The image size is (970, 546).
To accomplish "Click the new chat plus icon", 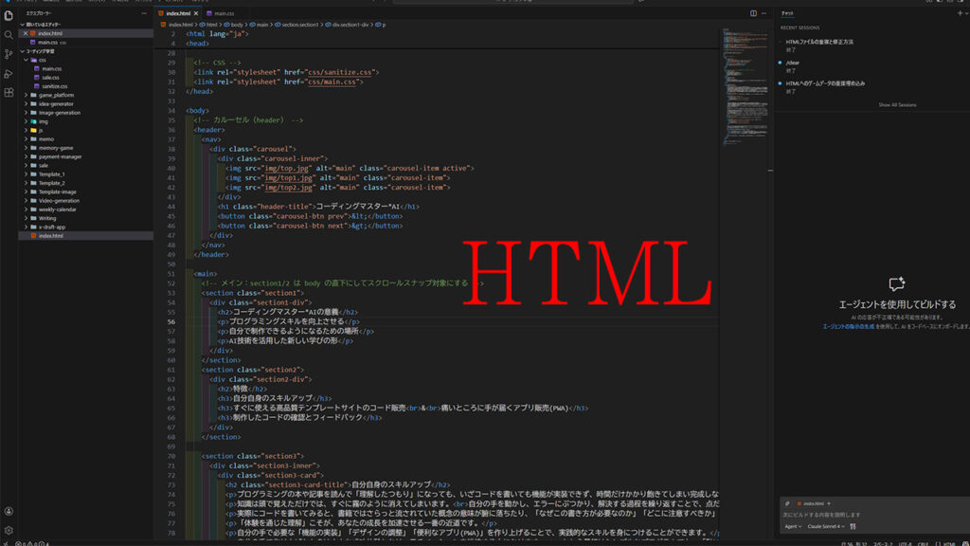I will click(x=959, y=13).
